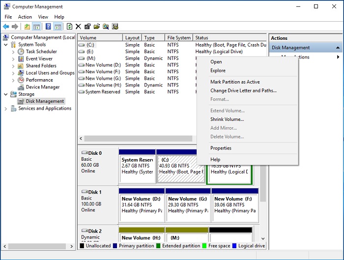
Task: Click the blue Help question mark icon
Action: [48, 27]
